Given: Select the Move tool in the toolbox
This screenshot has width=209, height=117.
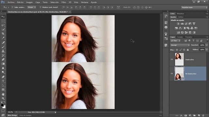Looking at the screenshot, I should 3,17.
